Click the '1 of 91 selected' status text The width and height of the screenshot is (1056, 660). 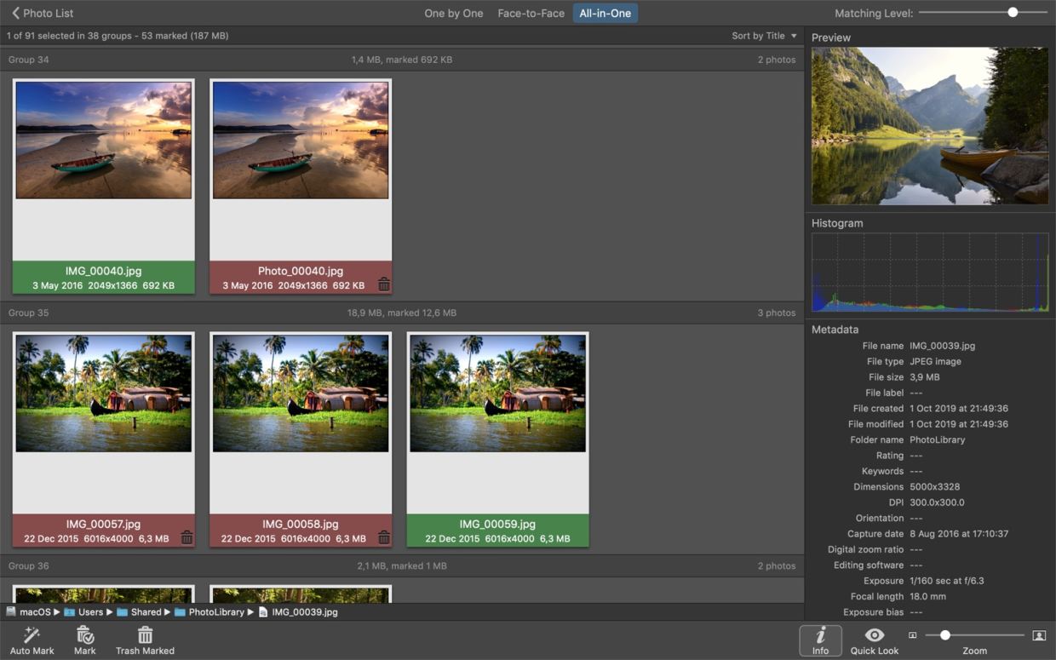tap(118, 36)
